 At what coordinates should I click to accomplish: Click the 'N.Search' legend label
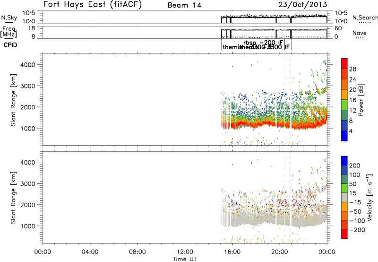coord(365,17)
